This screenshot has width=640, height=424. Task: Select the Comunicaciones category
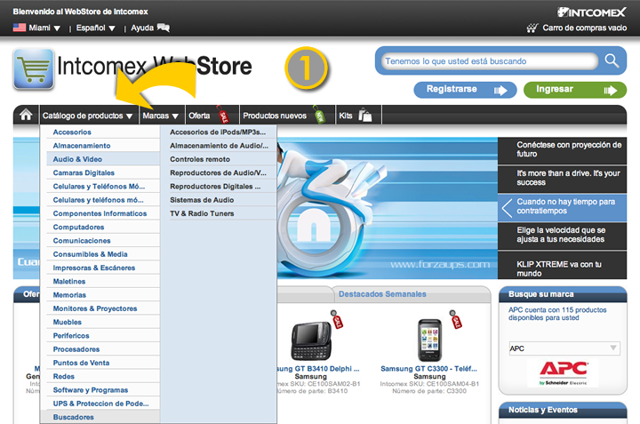pyautogui.click(x=103, y=240)
